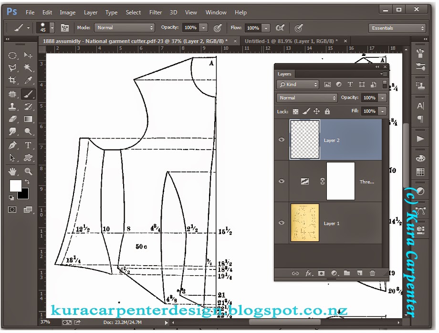Hide Layer 1 in the Layers panel
439x333 pixels.
(282, 222)
